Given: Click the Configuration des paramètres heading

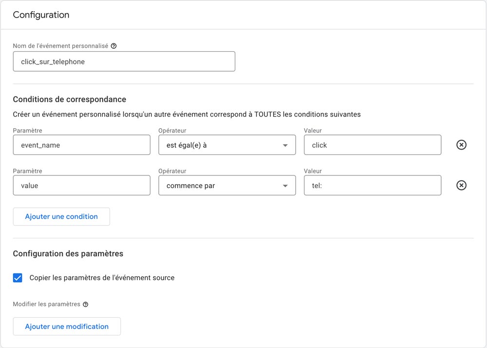Looking at the screenshot, I should pyautogui.click(x=68, y=253).
